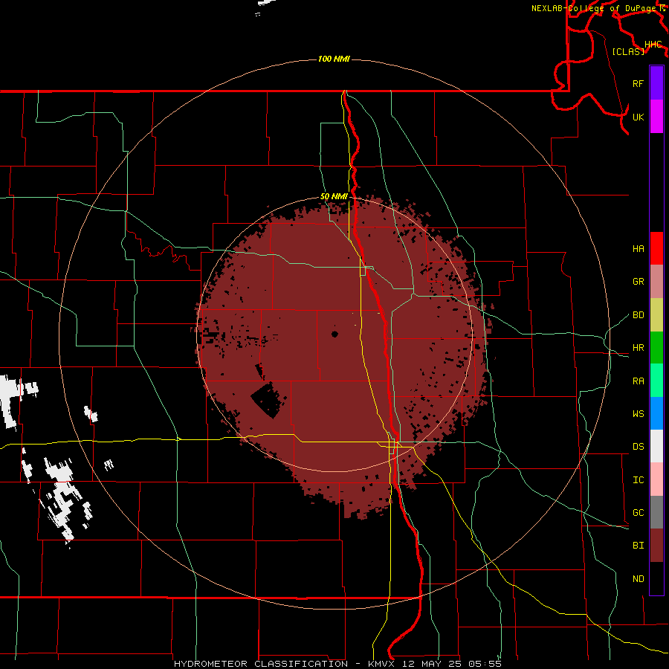
Task: Click the red HA legend color swatch
Action: [656, 248]
